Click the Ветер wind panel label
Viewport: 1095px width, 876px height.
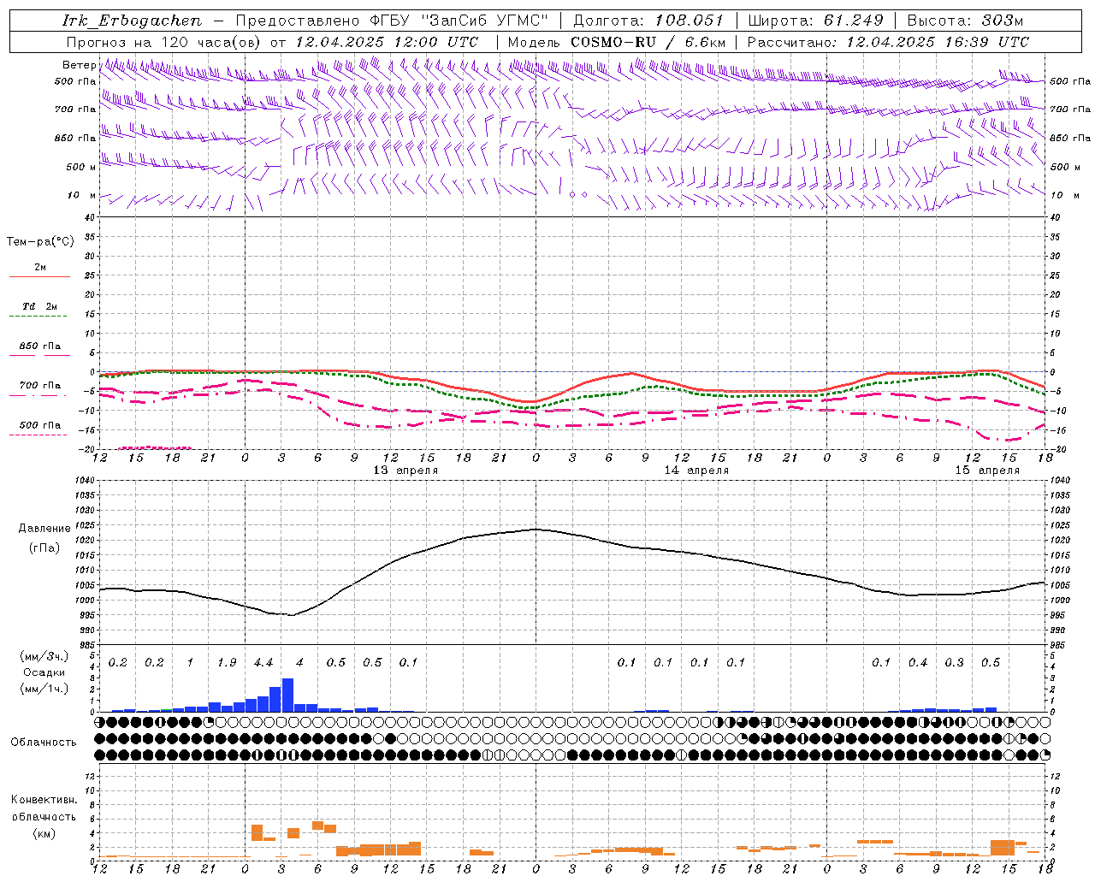[x=79, y=65]
